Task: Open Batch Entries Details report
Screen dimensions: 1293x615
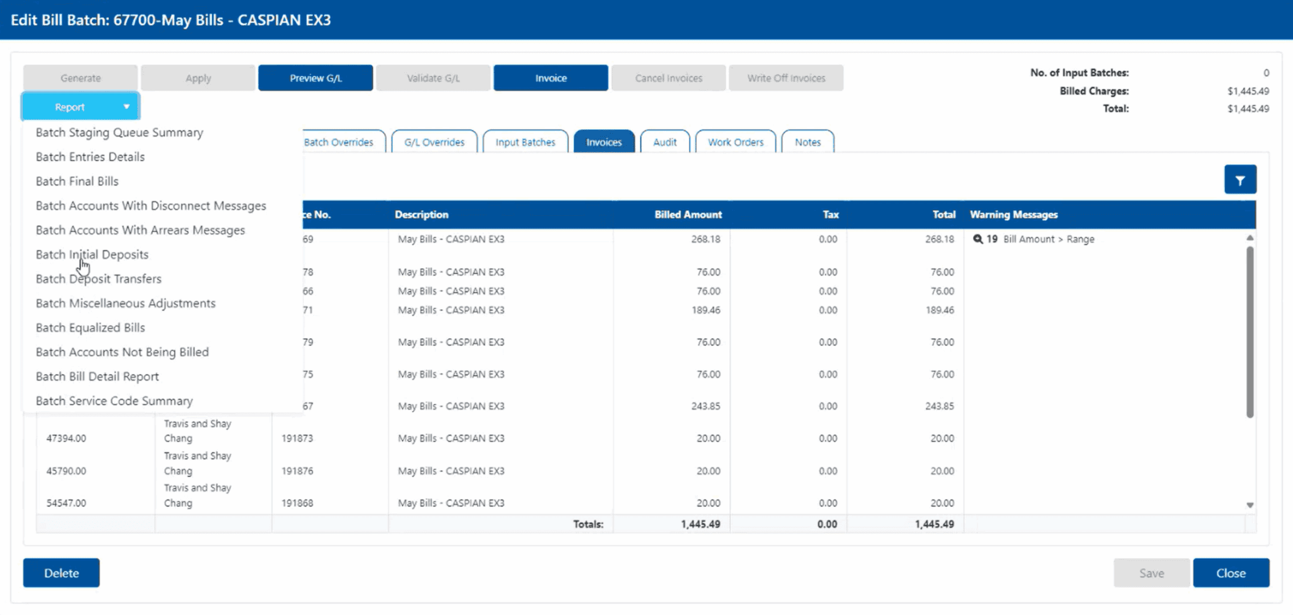Action: (90, 157)
